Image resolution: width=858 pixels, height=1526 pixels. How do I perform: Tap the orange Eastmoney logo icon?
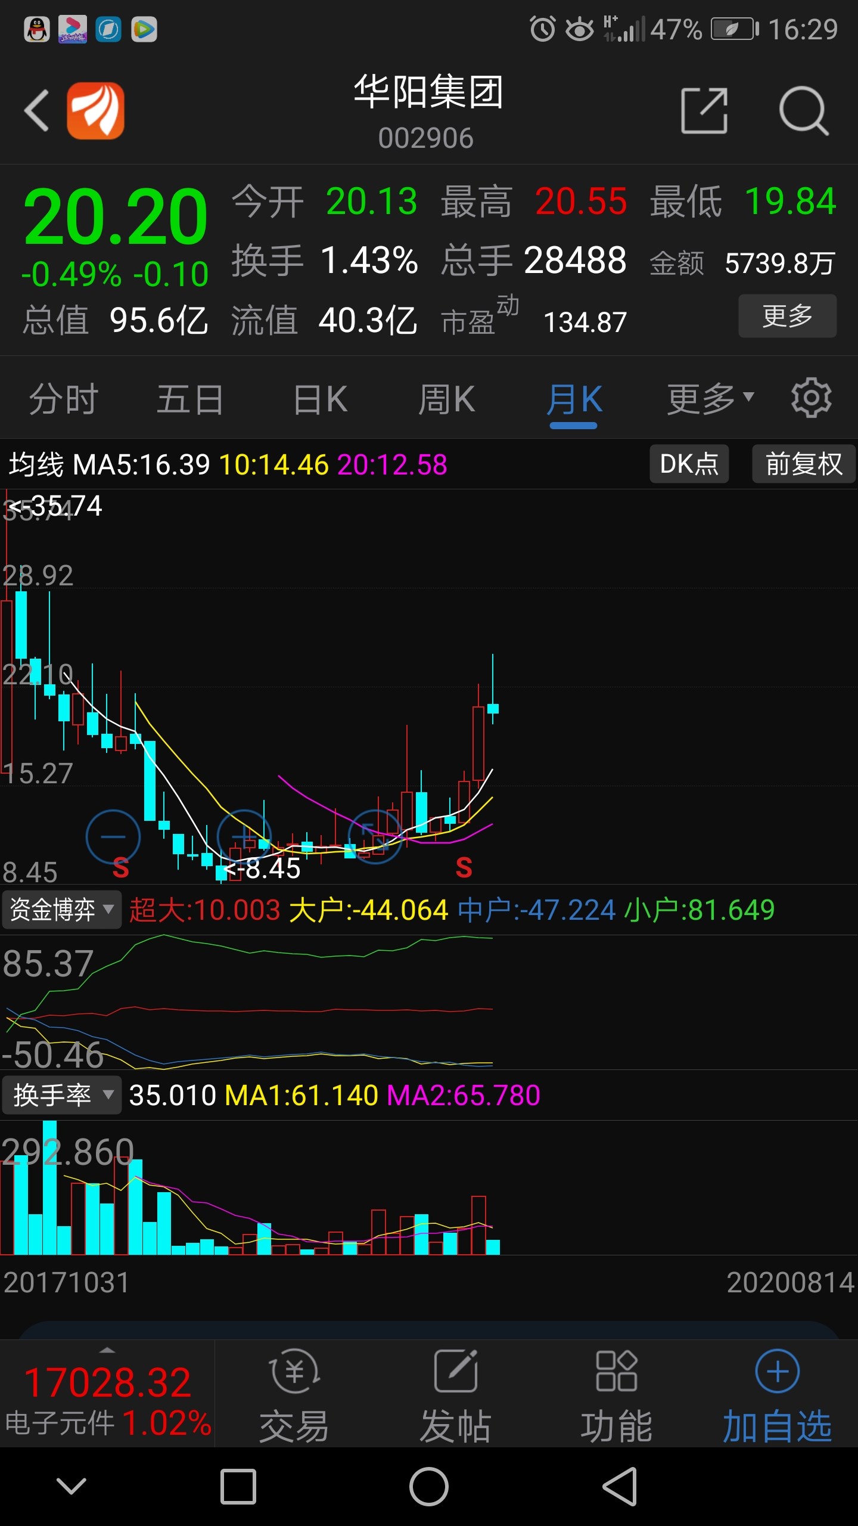click(95, 110)
